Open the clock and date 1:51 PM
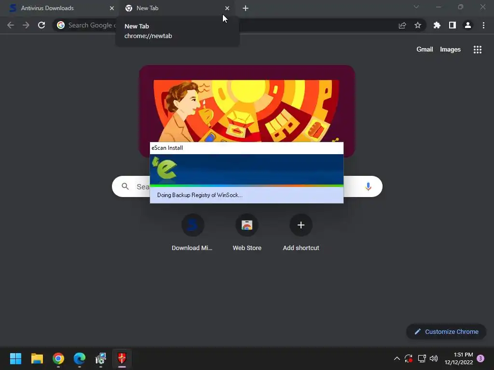 coord(459,358)
